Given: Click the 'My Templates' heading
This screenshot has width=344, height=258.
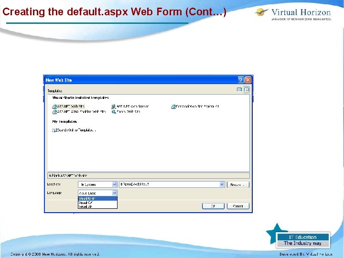Looking at the screenshot, I should tap(64, 121).
